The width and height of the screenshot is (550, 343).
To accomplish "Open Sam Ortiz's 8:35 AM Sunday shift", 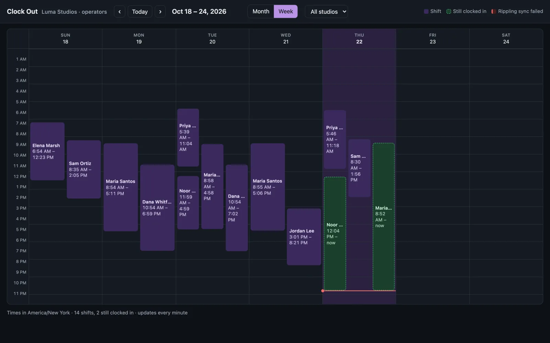I will 84,169.
